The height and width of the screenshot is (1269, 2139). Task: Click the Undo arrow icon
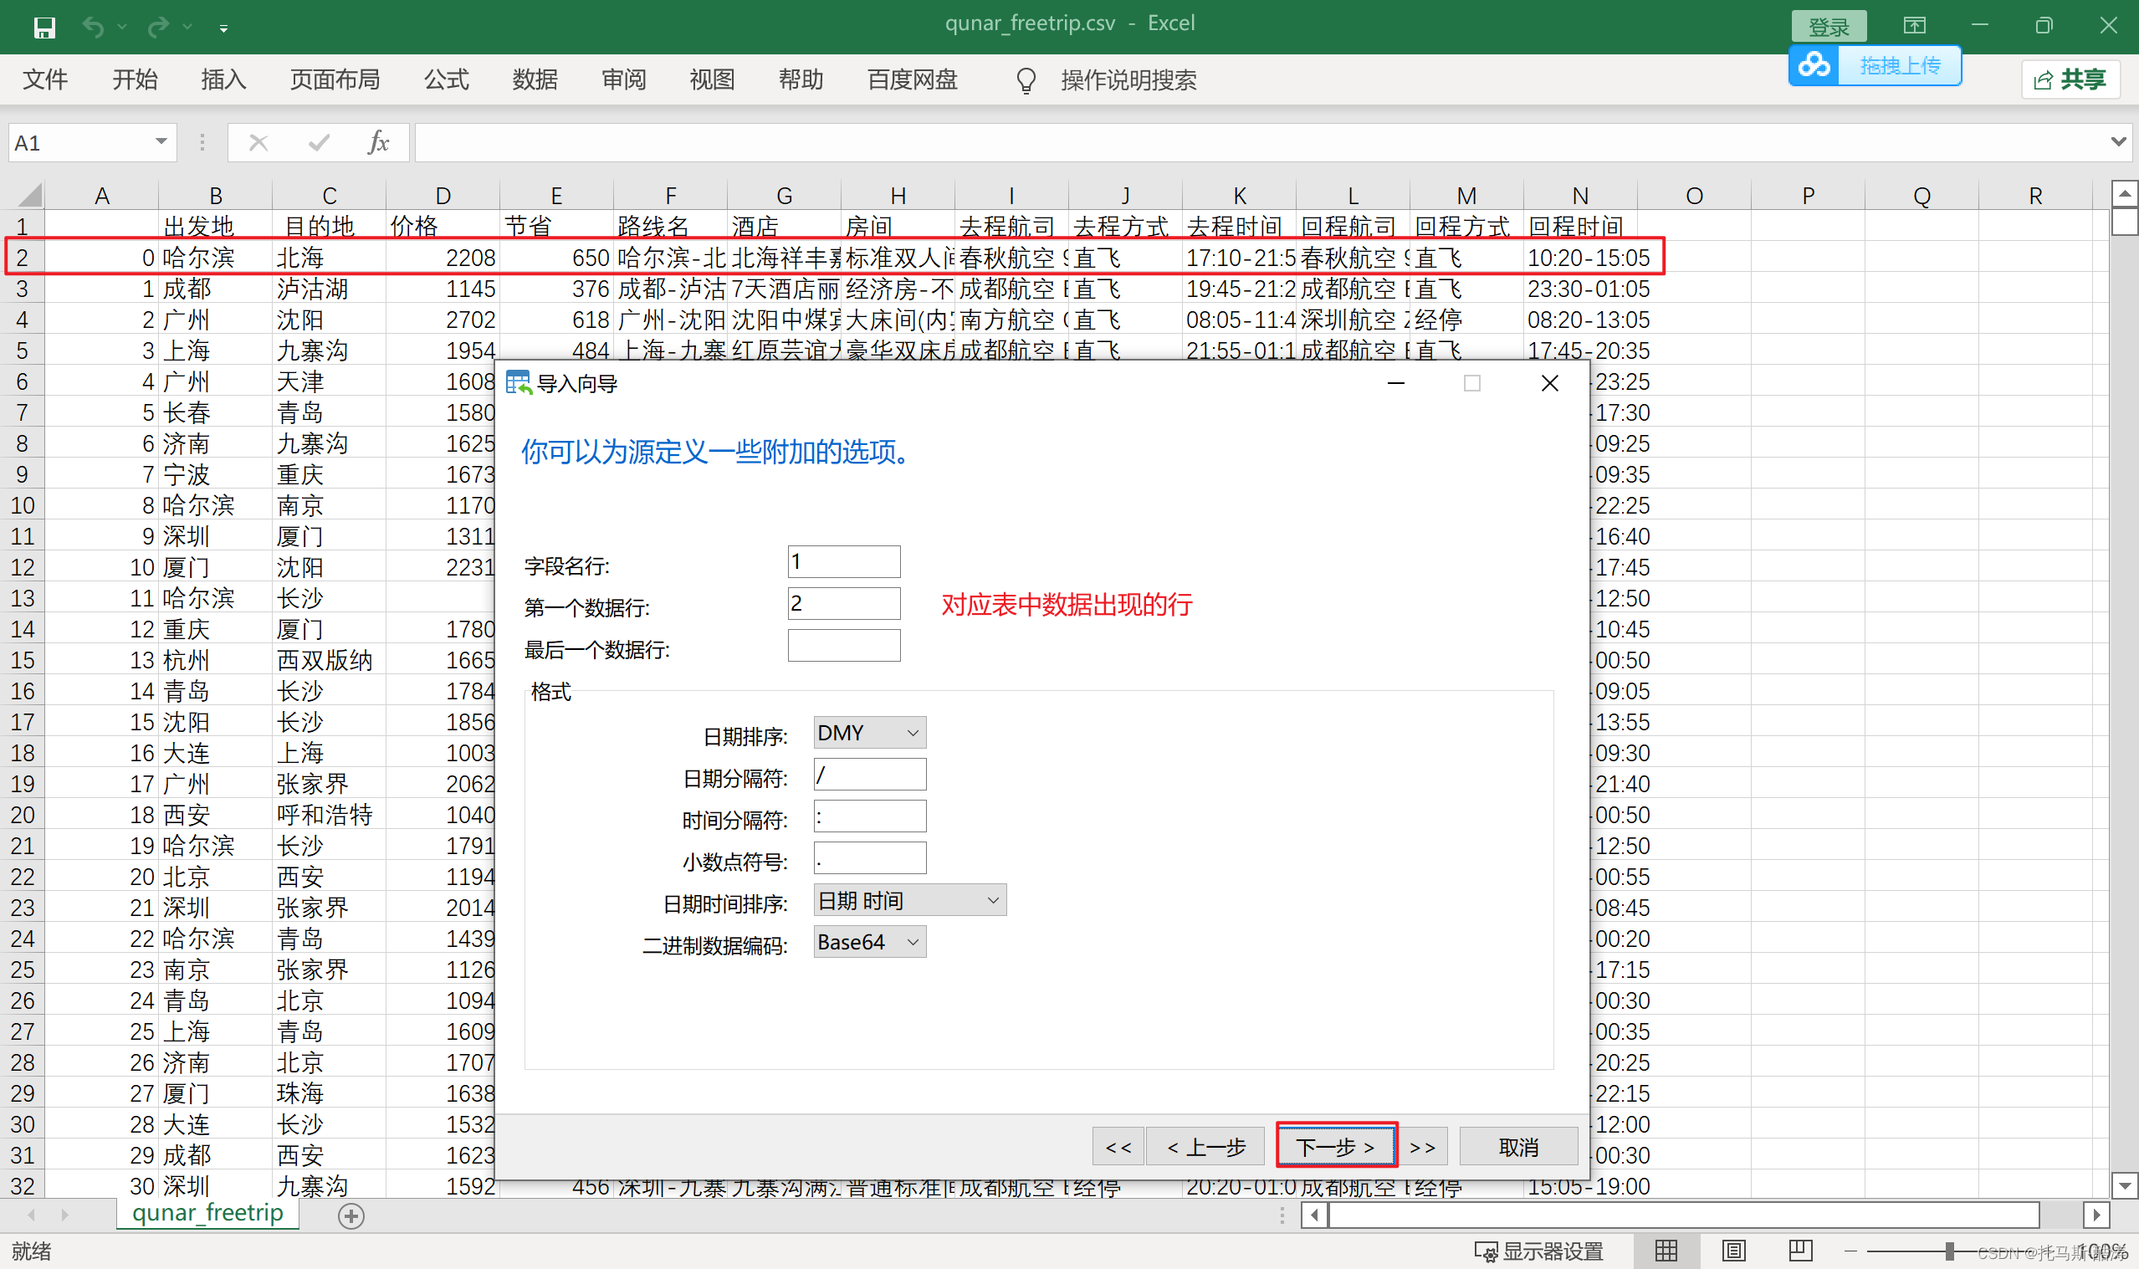pos(93,28)
